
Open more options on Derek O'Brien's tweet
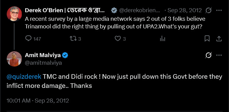coord(219,10)
